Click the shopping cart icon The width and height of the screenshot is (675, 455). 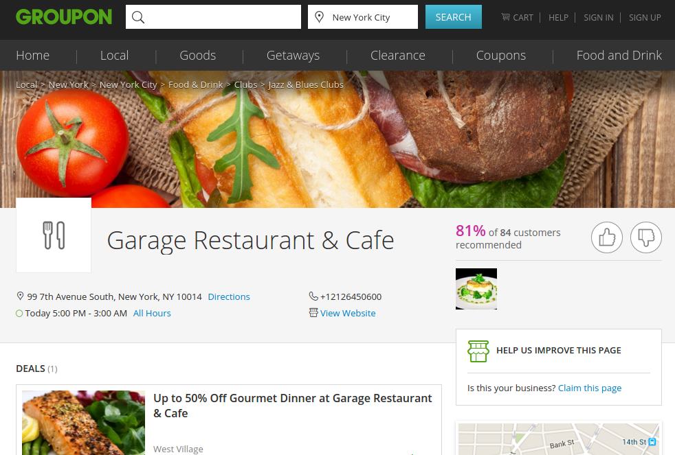[505, 16]
